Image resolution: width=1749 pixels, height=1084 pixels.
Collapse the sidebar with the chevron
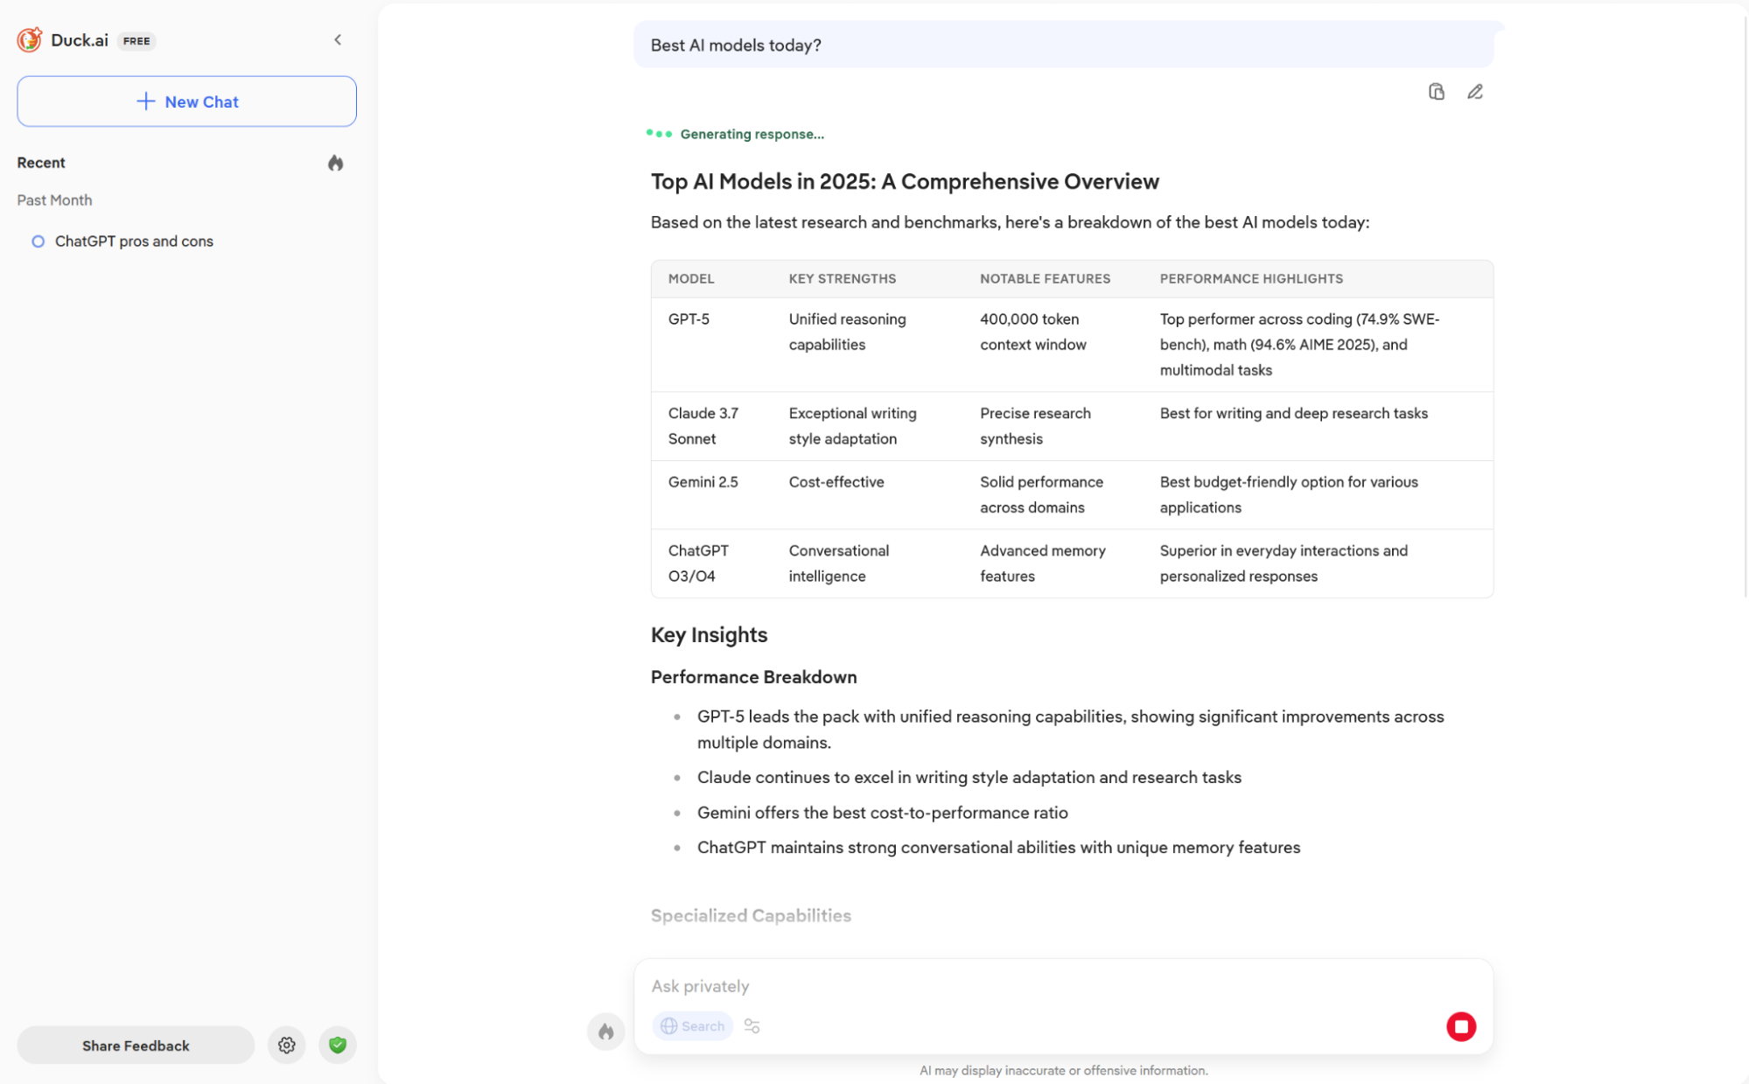pyautogui.click(x=338, y=40)
